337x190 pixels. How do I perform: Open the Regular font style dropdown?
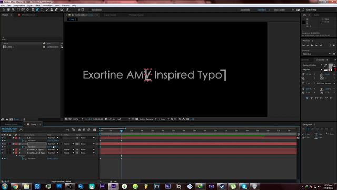(x=312, y=70)
